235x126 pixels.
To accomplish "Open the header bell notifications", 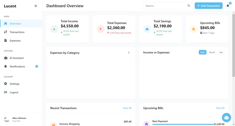I will 228,6.
